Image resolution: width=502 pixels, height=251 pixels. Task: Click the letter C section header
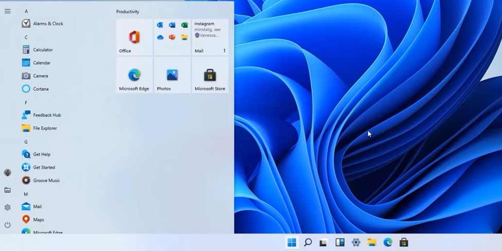pos(26,37)
